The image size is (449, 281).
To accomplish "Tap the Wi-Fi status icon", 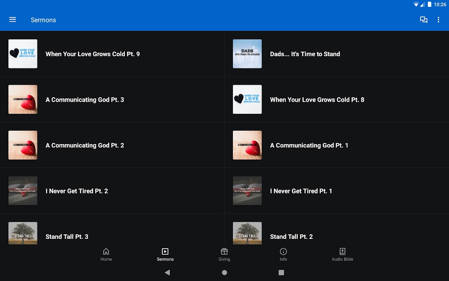I will point(416,5).
